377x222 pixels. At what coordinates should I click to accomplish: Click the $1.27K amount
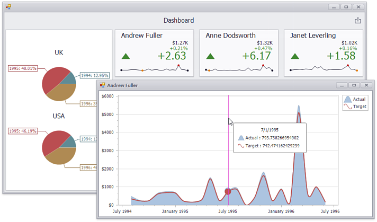coord(181,43)
